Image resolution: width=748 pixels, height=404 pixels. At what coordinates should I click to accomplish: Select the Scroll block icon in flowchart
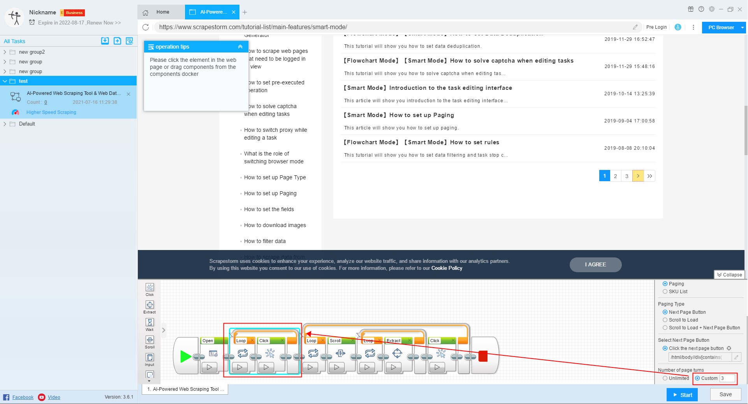(340, 353)
